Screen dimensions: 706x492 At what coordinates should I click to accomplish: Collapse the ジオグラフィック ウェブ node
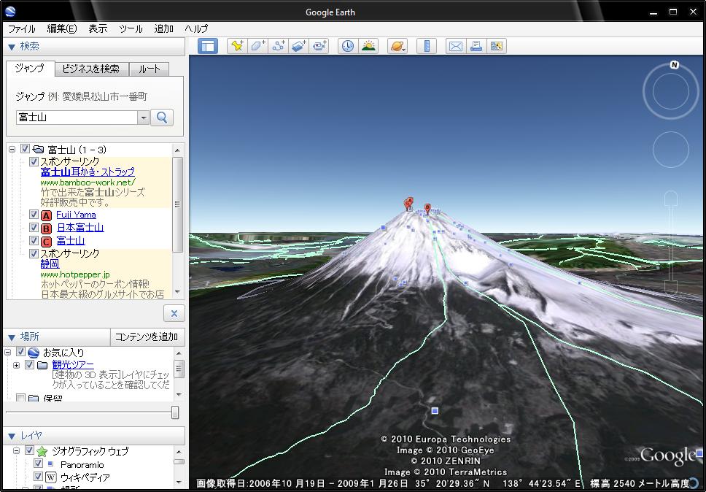tap(17, 450)
